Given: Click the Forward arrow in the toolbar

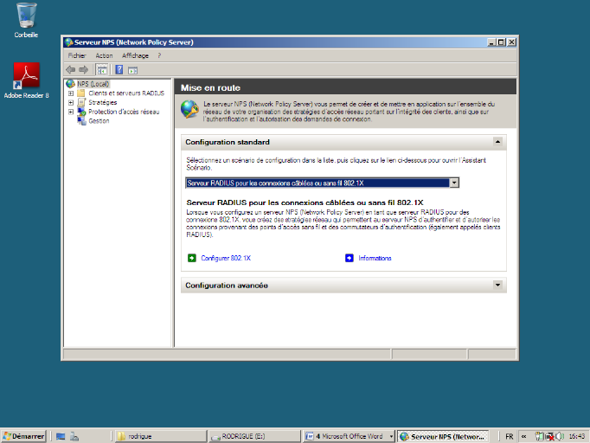Looking at the screenshot, I should [x=84, y=69].
